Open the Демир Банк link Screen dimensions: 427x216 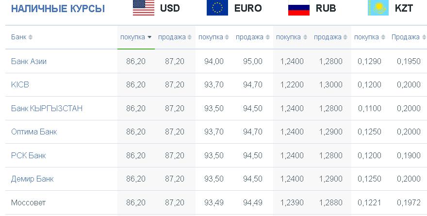[33, 179]
